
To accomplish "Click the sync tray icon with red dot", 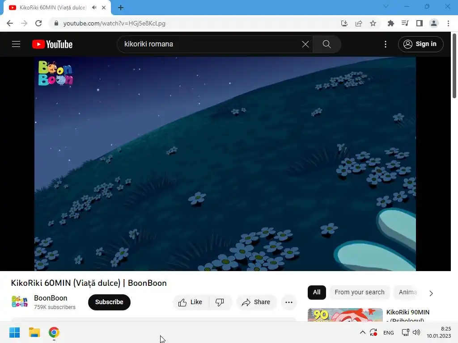I will click(x=373, y=332).
